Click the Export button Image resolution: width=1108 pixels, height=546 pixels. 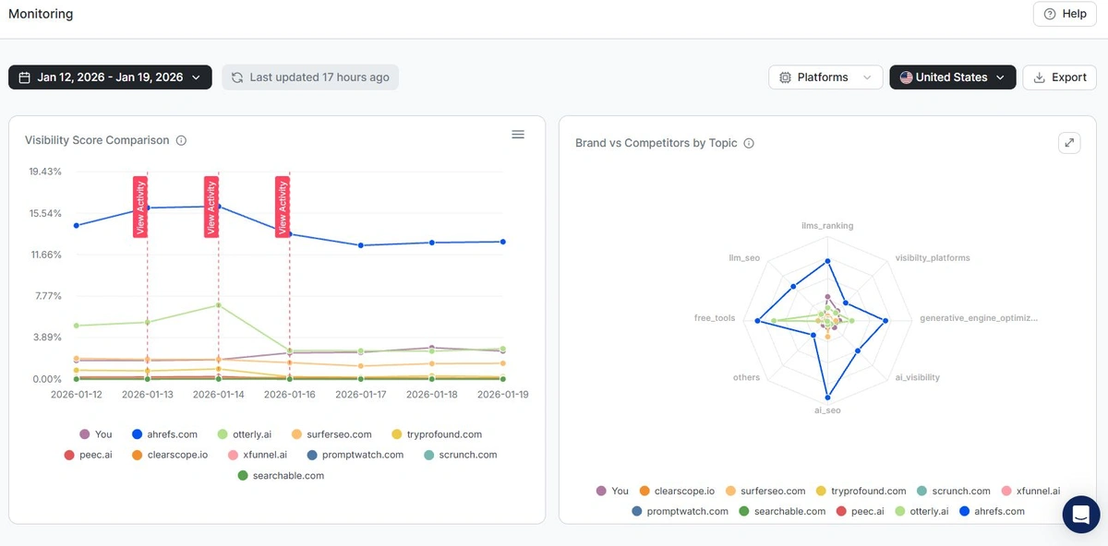pyautogui.click(x=1059, y=77)
